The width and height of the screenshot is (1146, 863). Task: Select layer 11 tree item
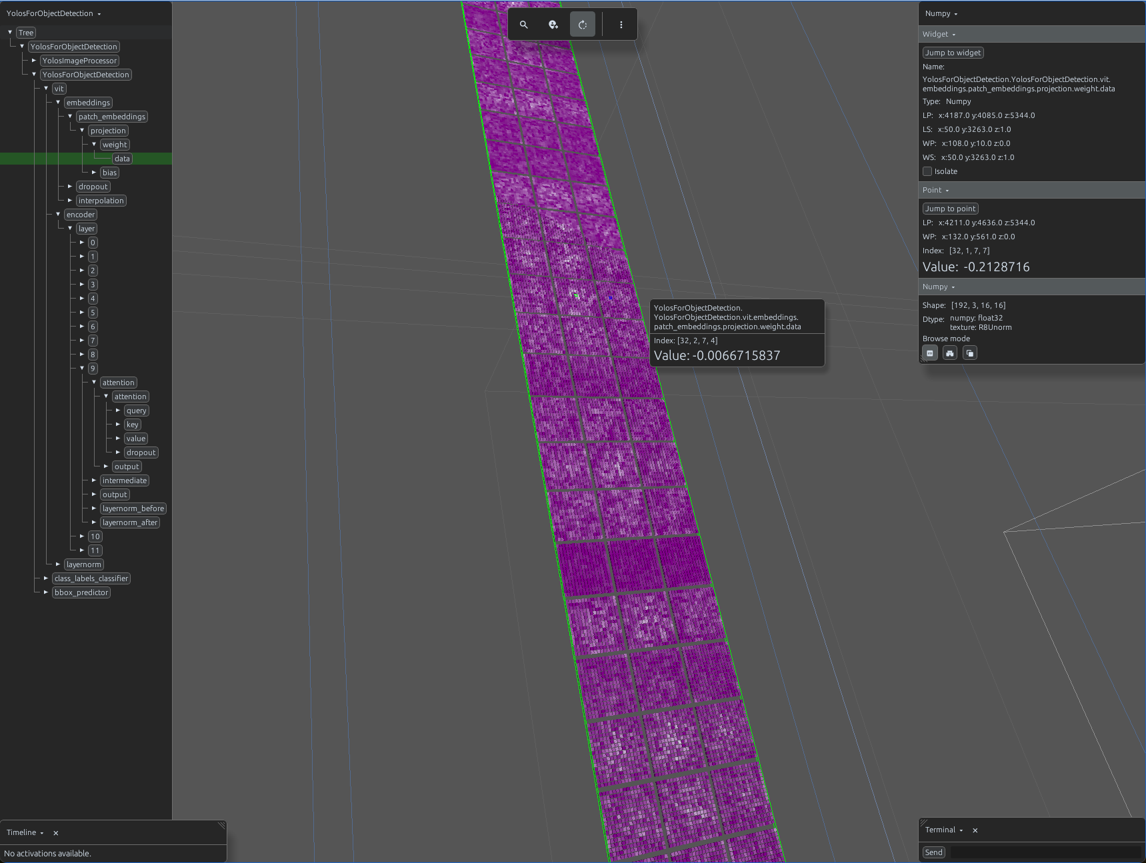pos(95,550)
